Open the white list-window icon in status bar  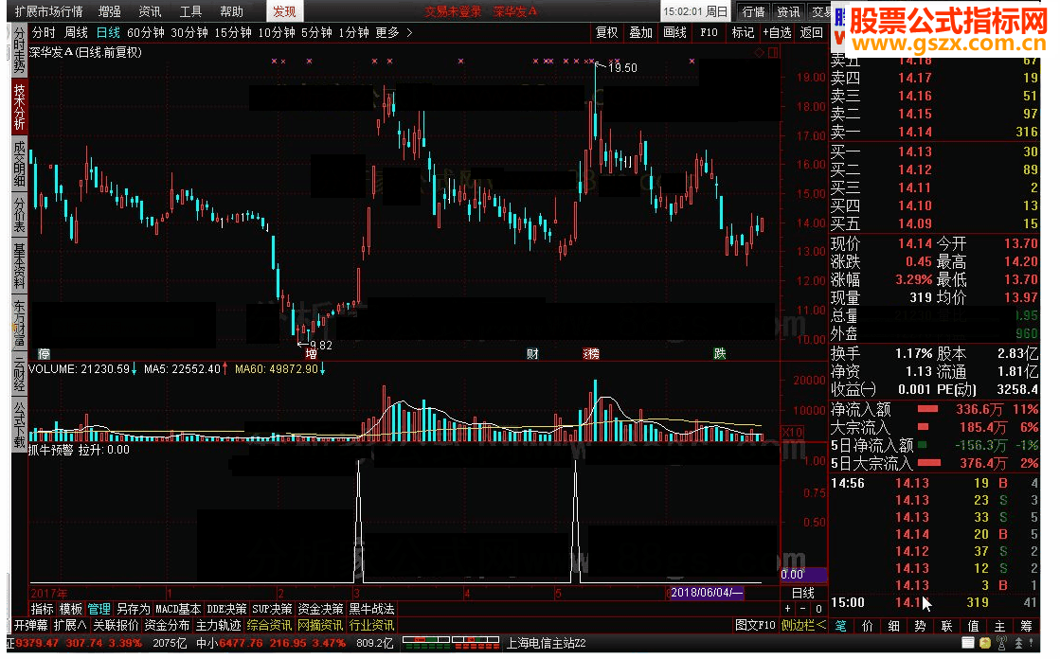[x=968, y=643]
